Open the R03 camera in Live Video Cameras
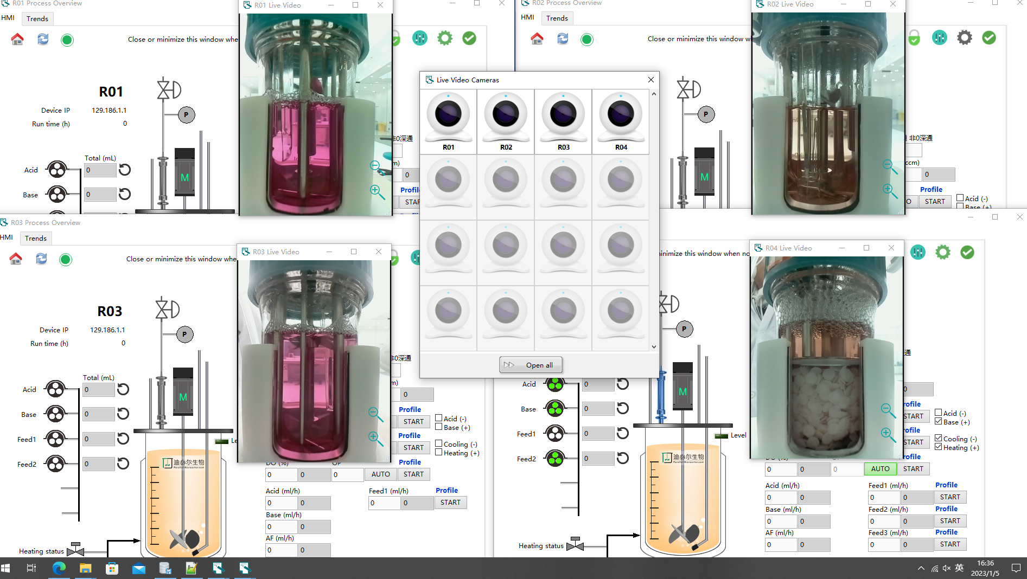The height and width of the screenshot is (579, 1027). pos(563,122)
